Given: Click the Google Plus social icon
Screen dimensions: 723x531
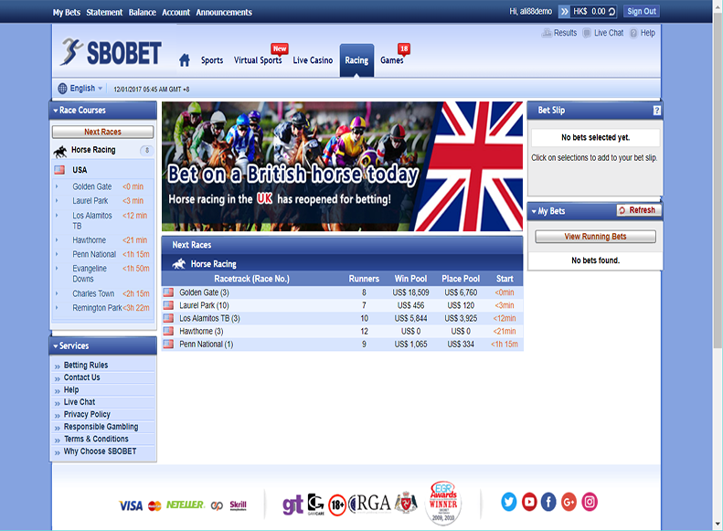Looking at the screenshot, I should (569, 502).
